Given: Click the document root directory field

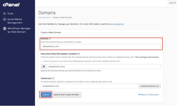Looking at the screenshot, I should click(104, 66).
